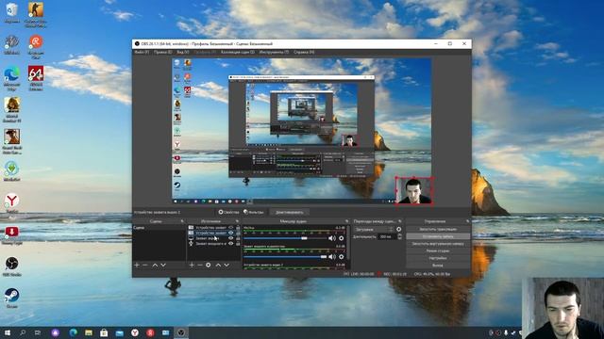Click the Деактивировать button
This screenshot has height=339, width=604.
click(290, 212)
